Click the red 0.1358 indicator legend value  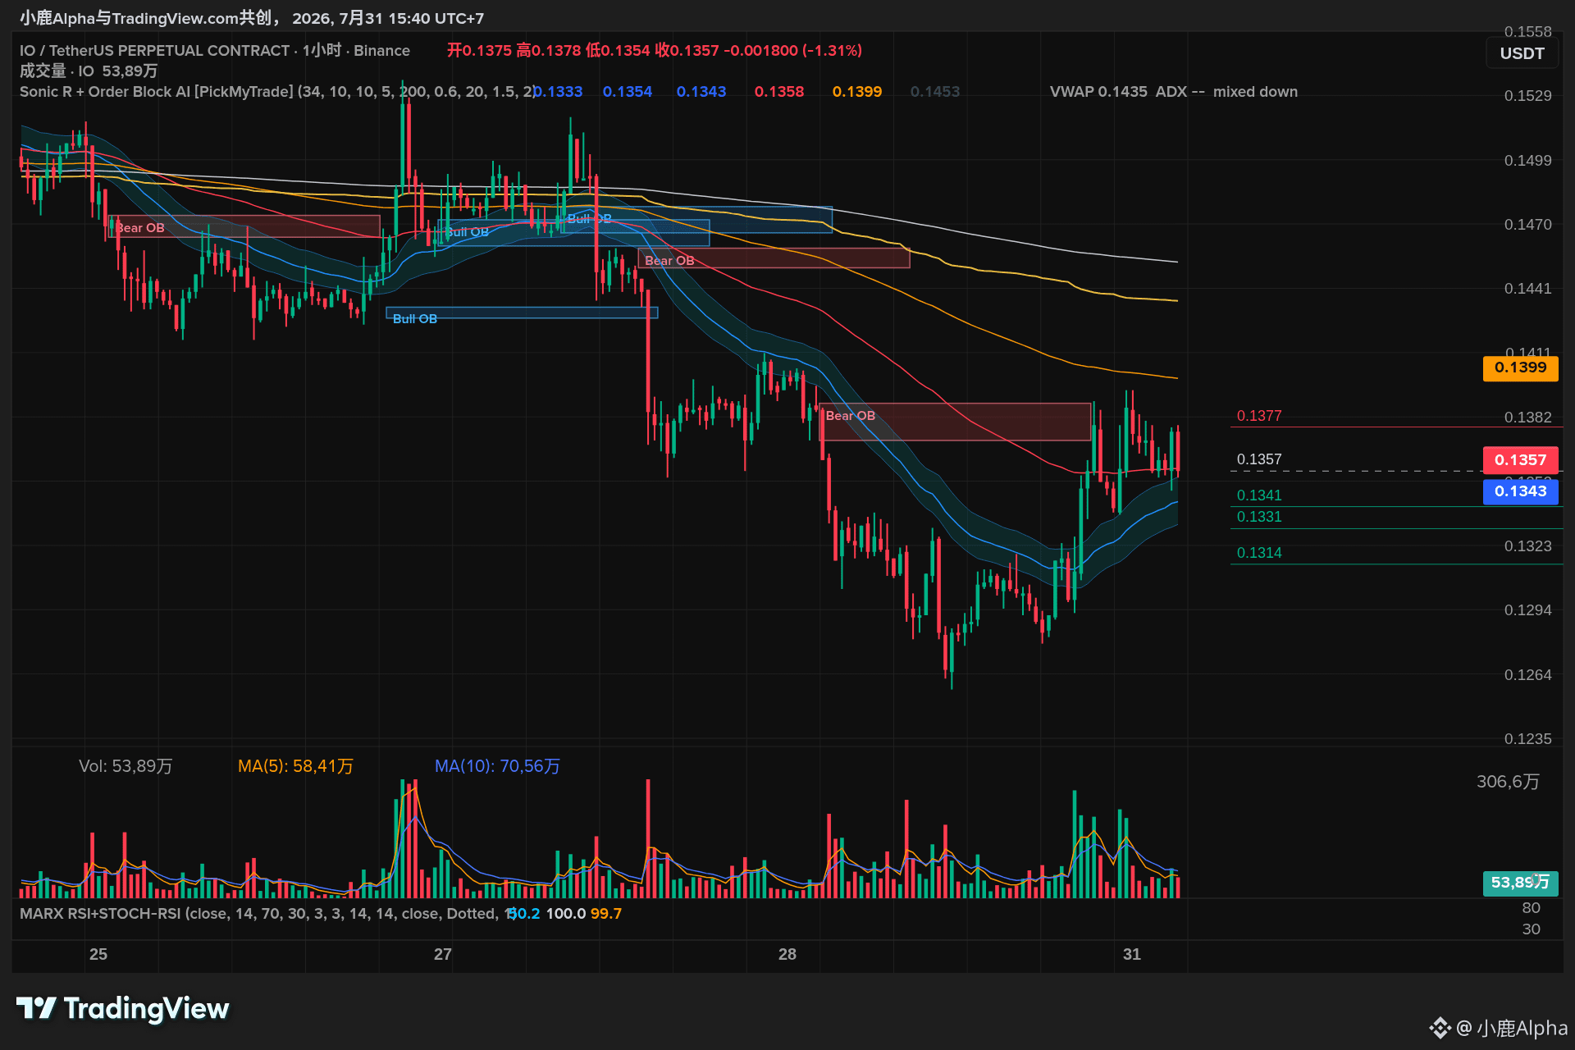779,92
